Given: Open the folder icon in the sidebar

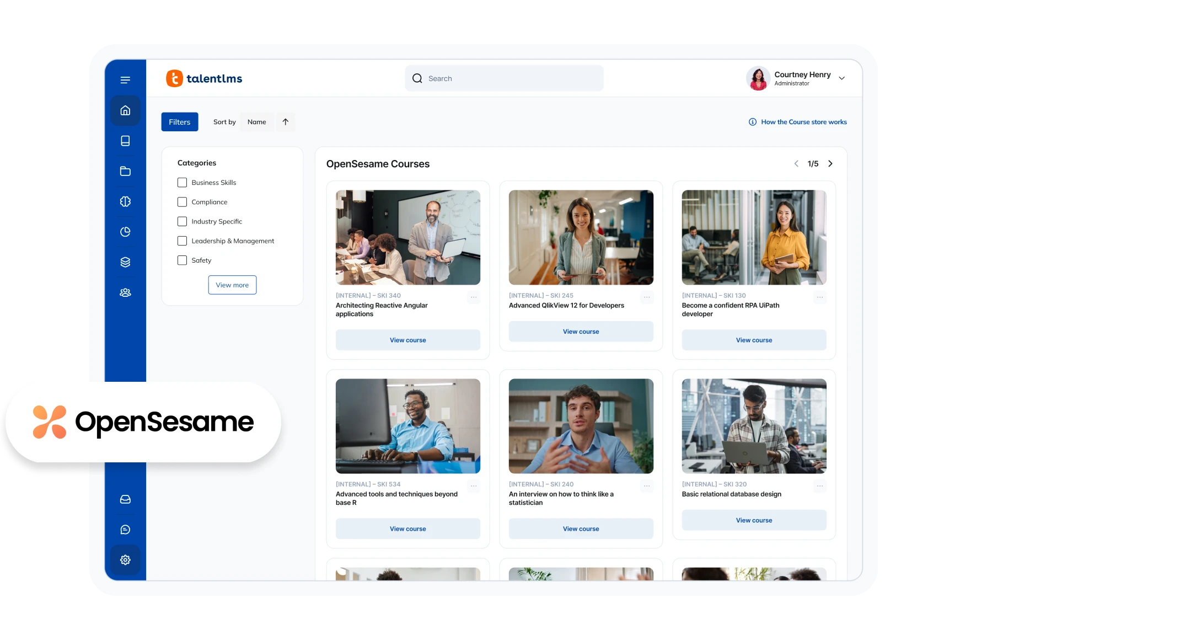Looking at the screenshot, I should click(x=125, y=171).
